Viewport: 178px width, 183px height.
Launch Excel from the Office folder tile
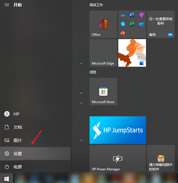[132, 24]
